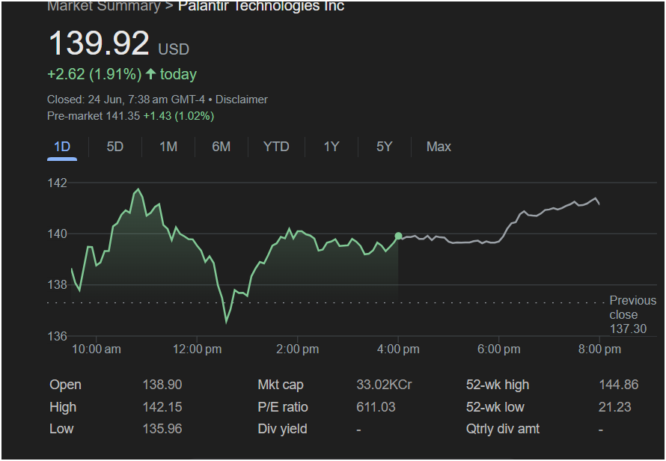Click the Previous close 137.30 label
Image resolution: width=666 pixels, height=461 pixels.
(x=632, y=314)
